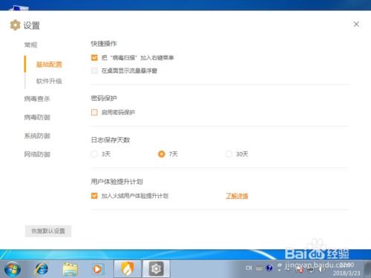Click the 密码保护 section heading
The height and width of the screenshot is (278, 371).
(104, 98)
